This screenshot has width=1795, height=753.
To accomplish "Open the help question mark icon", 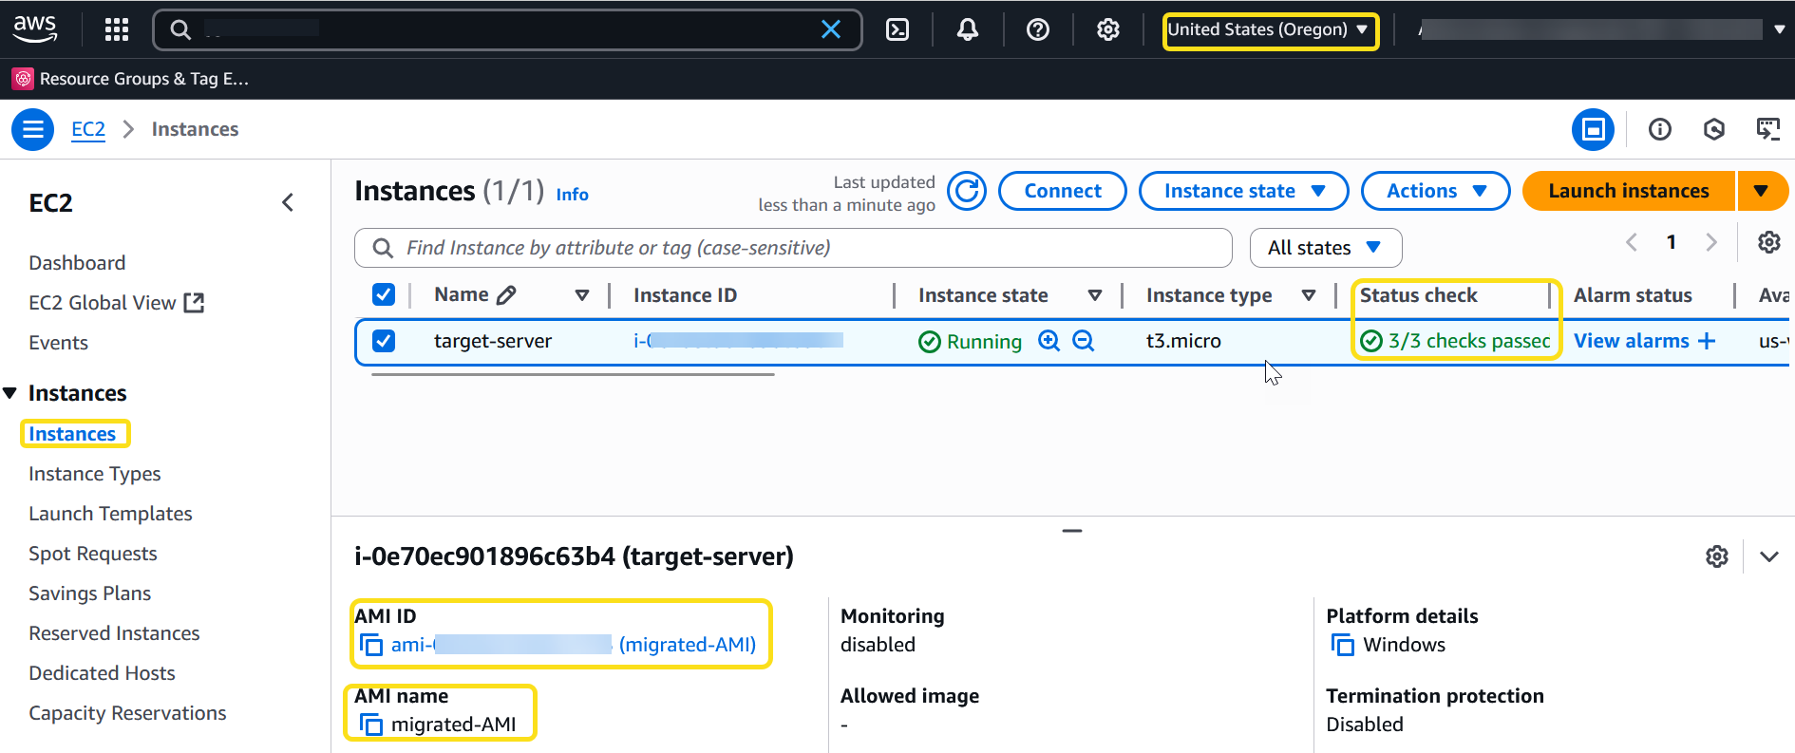I will coord(1037,29).
